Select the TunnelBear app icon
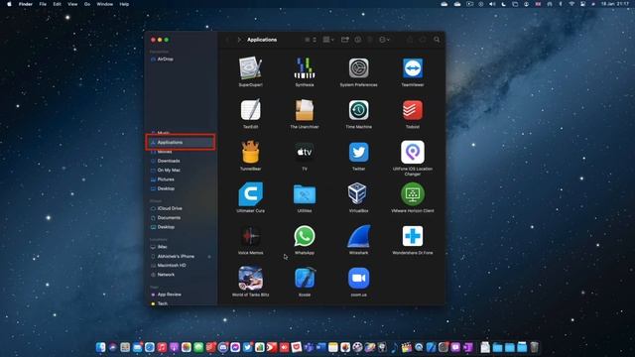The height and width of the screenshot is (357, 635). pyautogui.click(x=250, y=152)
